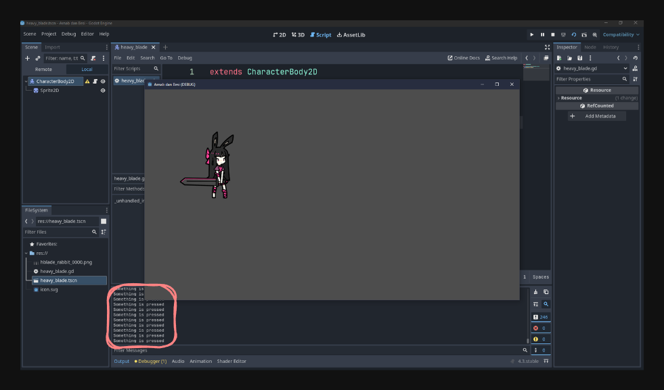Open movie maker mode icon
Viewport: 664px width, 390px height.
tap(594, 34)
